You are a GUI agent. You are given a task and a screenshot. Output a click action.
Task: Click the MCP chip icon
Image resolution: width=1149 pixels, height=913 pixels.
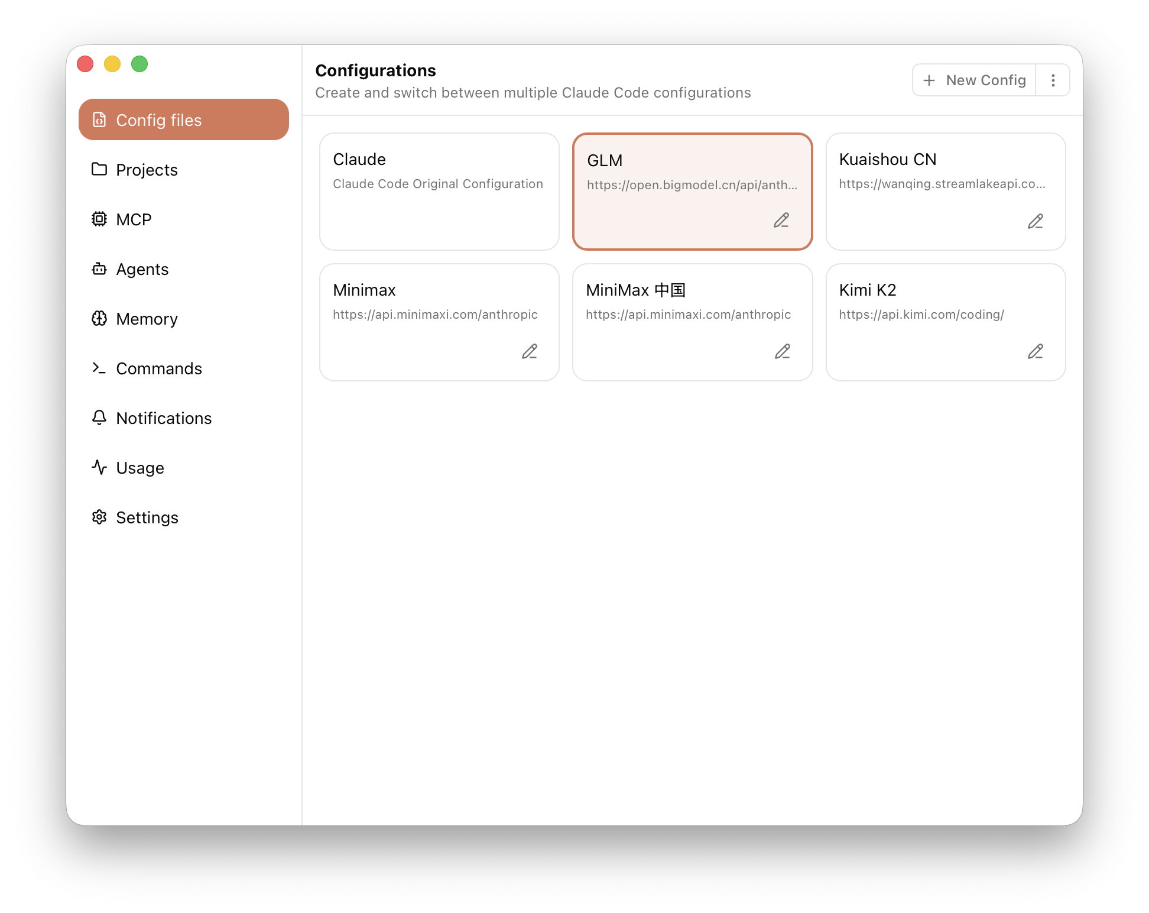coord(99,219)
